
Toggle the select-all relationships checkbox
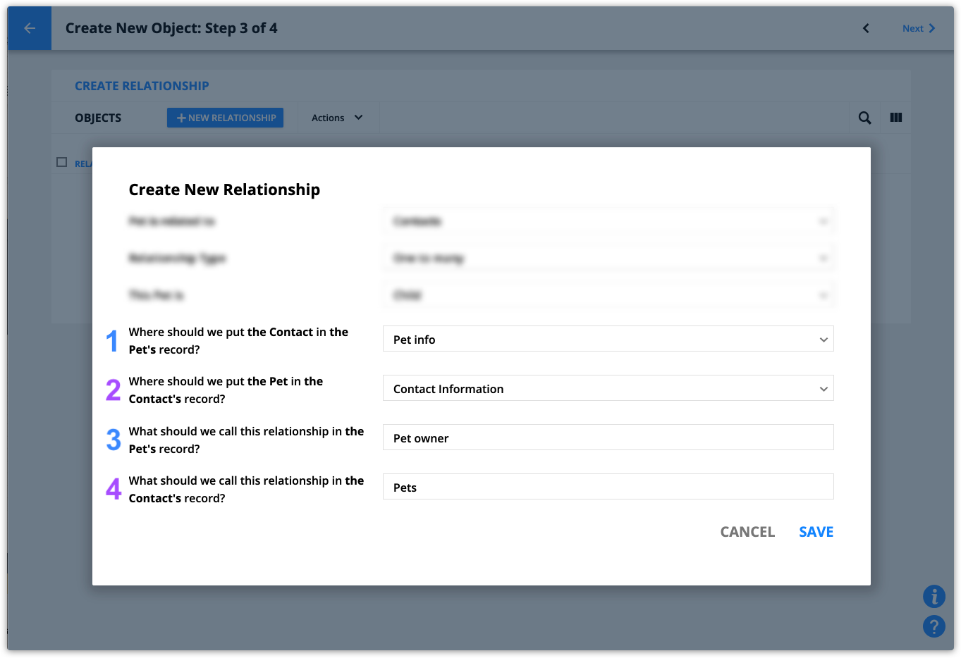[x=62, y=163]
